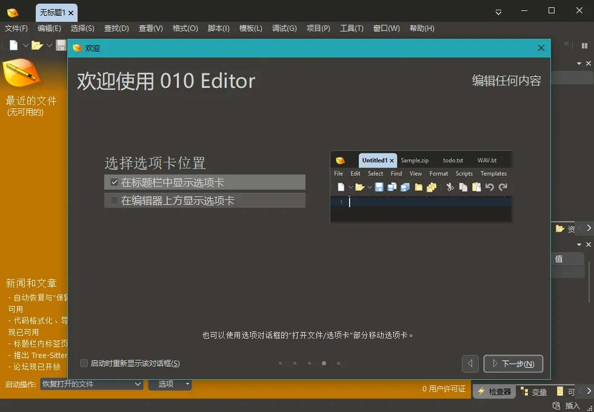
Task: Click the 自动恢复与 news link
Action: coord(38,303)
